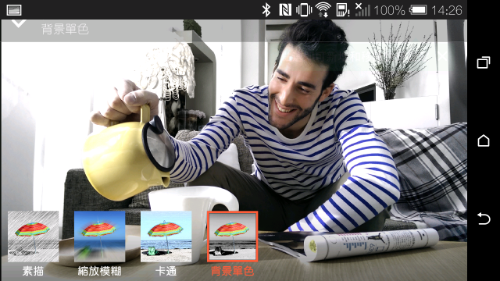Go to home screen via home icon
This screenshot has height=281, width=500.
click(484, 140)
